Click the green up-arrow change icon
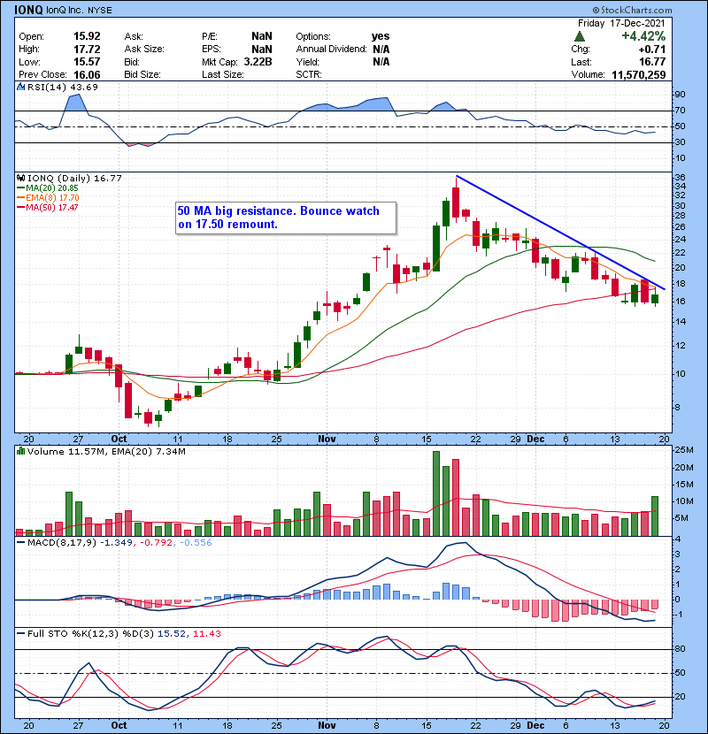Image resolution: width=708 pixels, height=734 pixels. coord(580,36)
